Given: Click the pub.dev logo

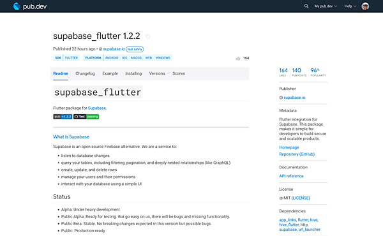Looking at the screenshot, I should (x=29, y=6).
